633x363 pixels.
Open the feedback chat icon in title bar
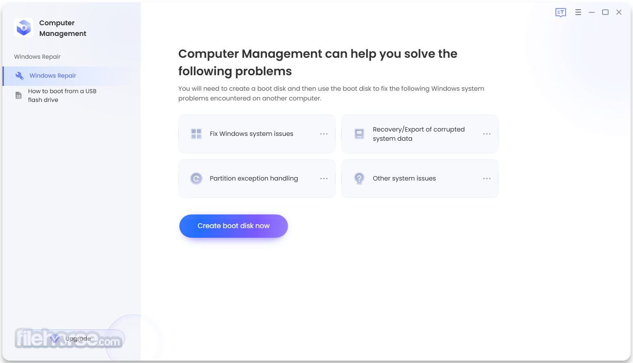click(561, 13)
